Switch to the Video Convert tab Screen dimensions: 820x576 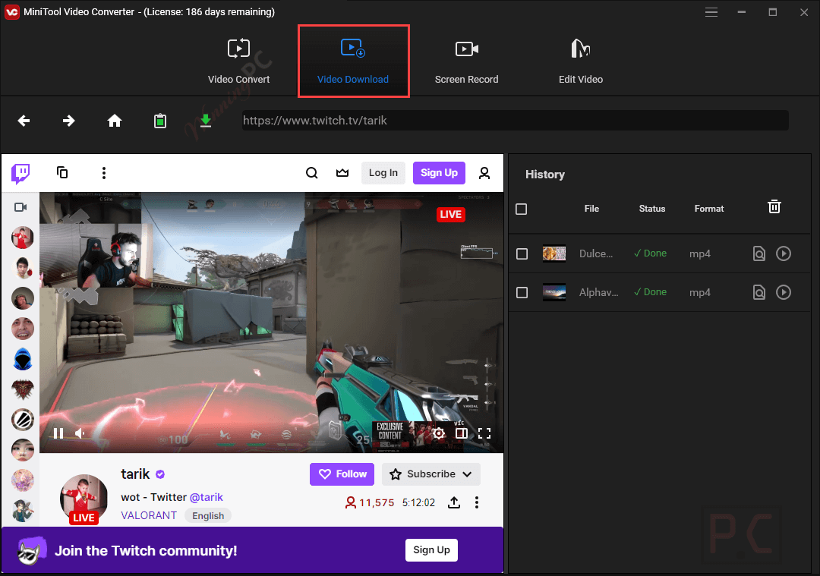[x=238, y=62]
